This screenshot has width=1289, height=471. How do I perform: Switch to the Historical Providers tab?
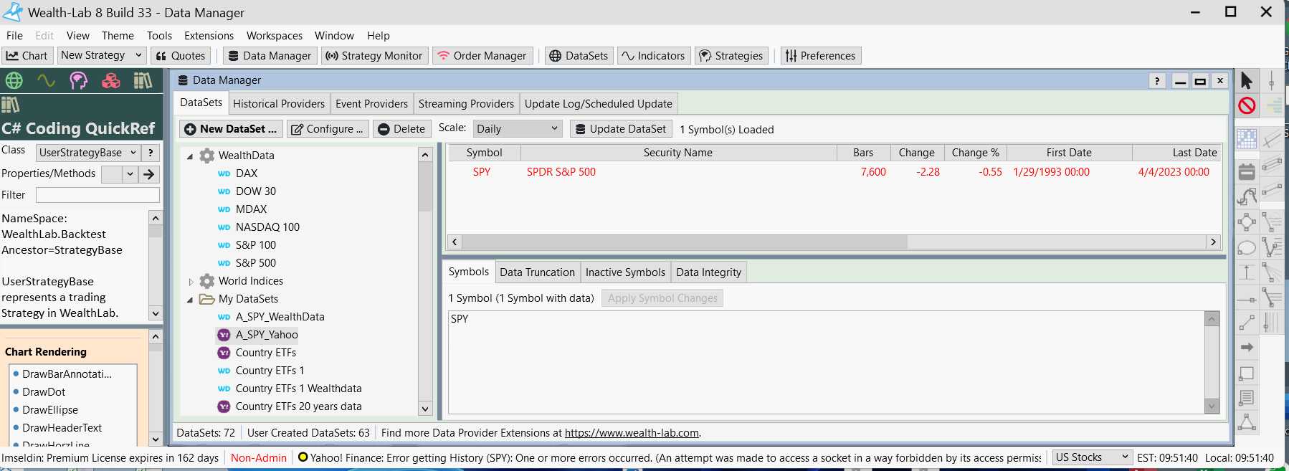[x=278, y=104]
